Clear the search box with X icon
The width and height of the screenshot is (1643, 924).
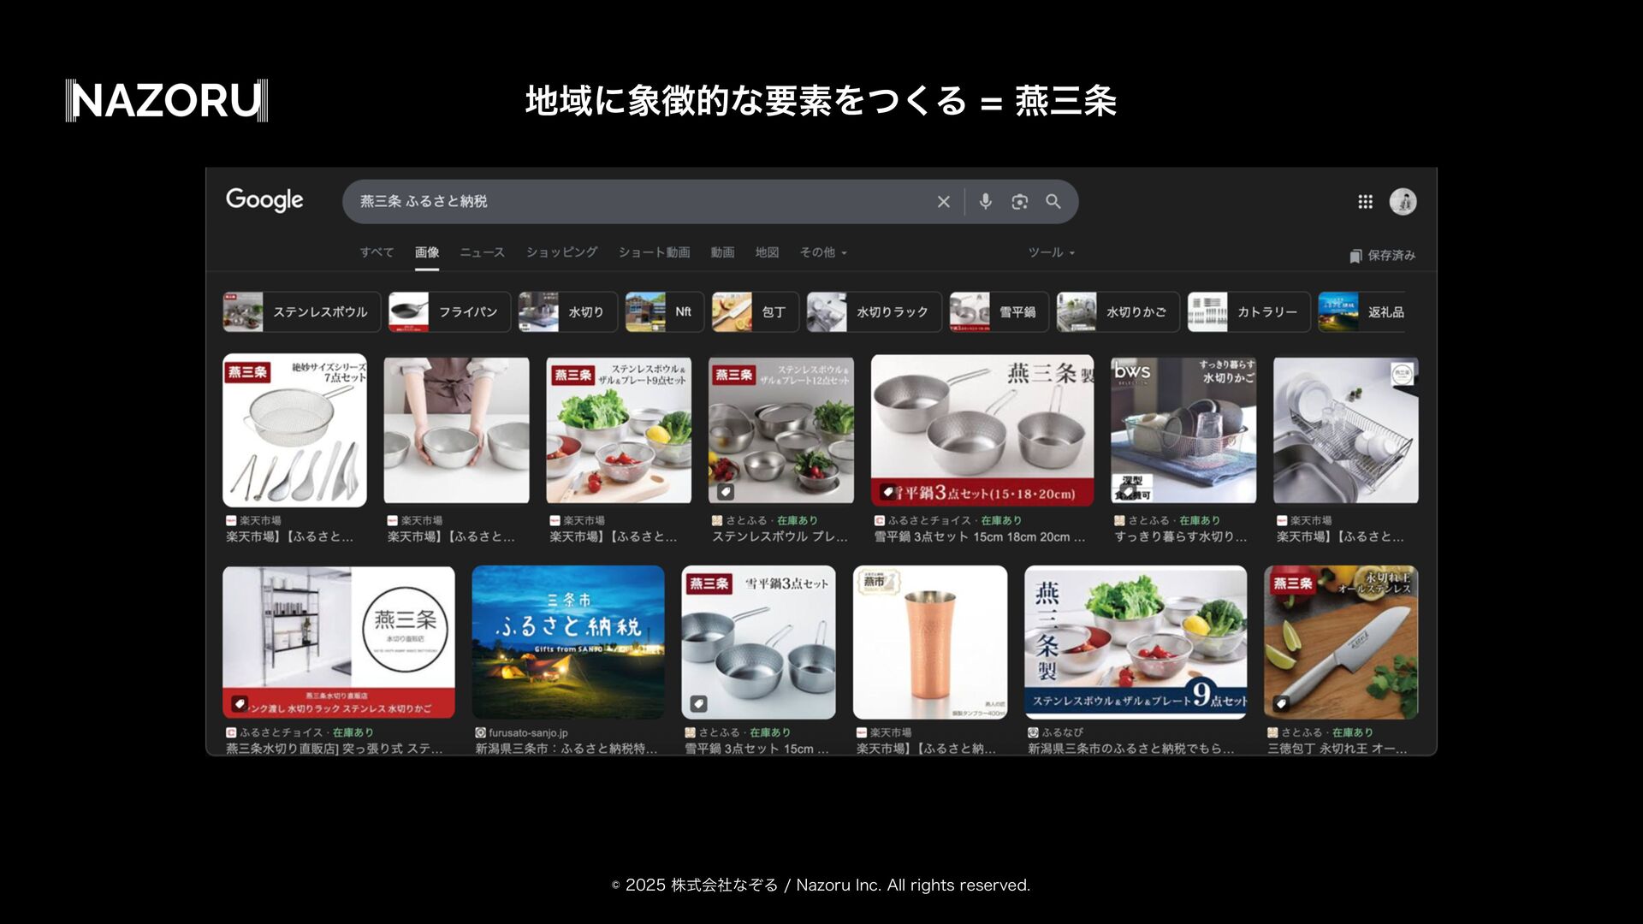pos(943,202)
